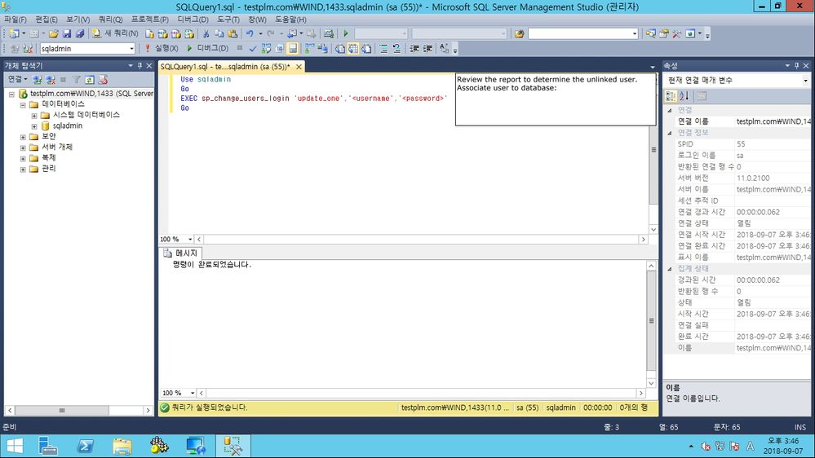Click the Undo arrow icon
This screenshot has width=815, height=458.
250,33
